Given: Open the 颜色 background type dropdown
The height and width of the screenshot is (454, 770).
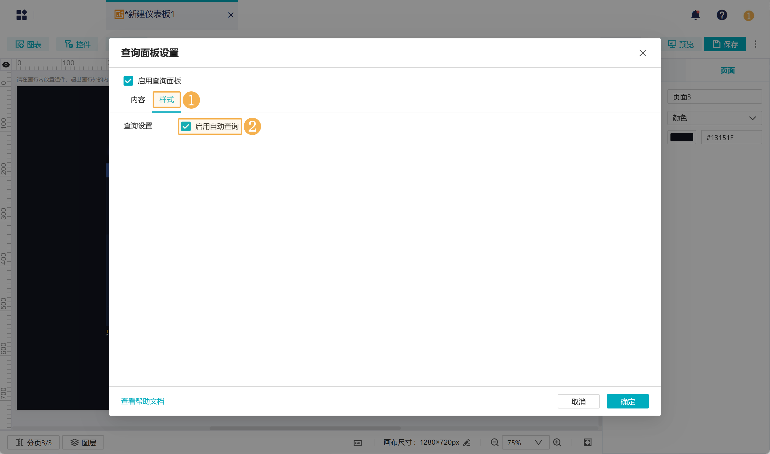Looking at the screenshot, I should pyautogui.click(x=714, y=118).
